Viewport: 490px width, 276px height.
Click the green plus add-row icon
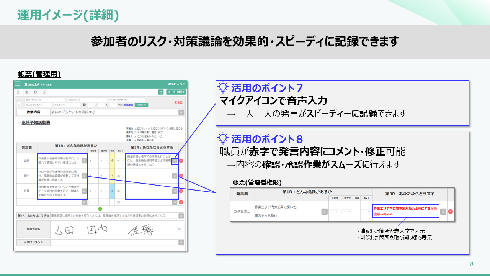click(x=100, y=209)
